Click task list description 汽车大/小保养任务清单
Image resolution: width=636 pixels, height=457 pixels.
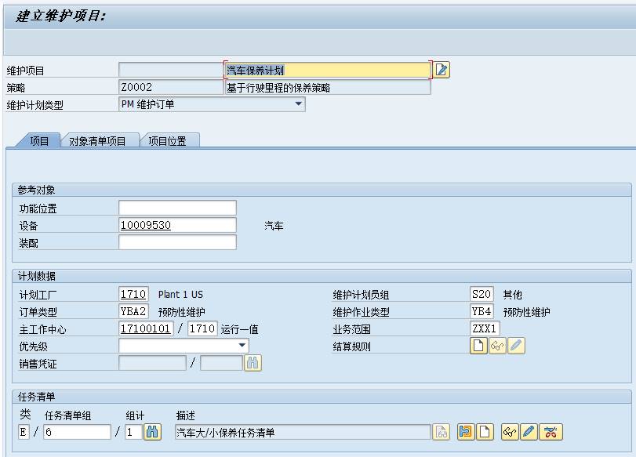(303, 432)
